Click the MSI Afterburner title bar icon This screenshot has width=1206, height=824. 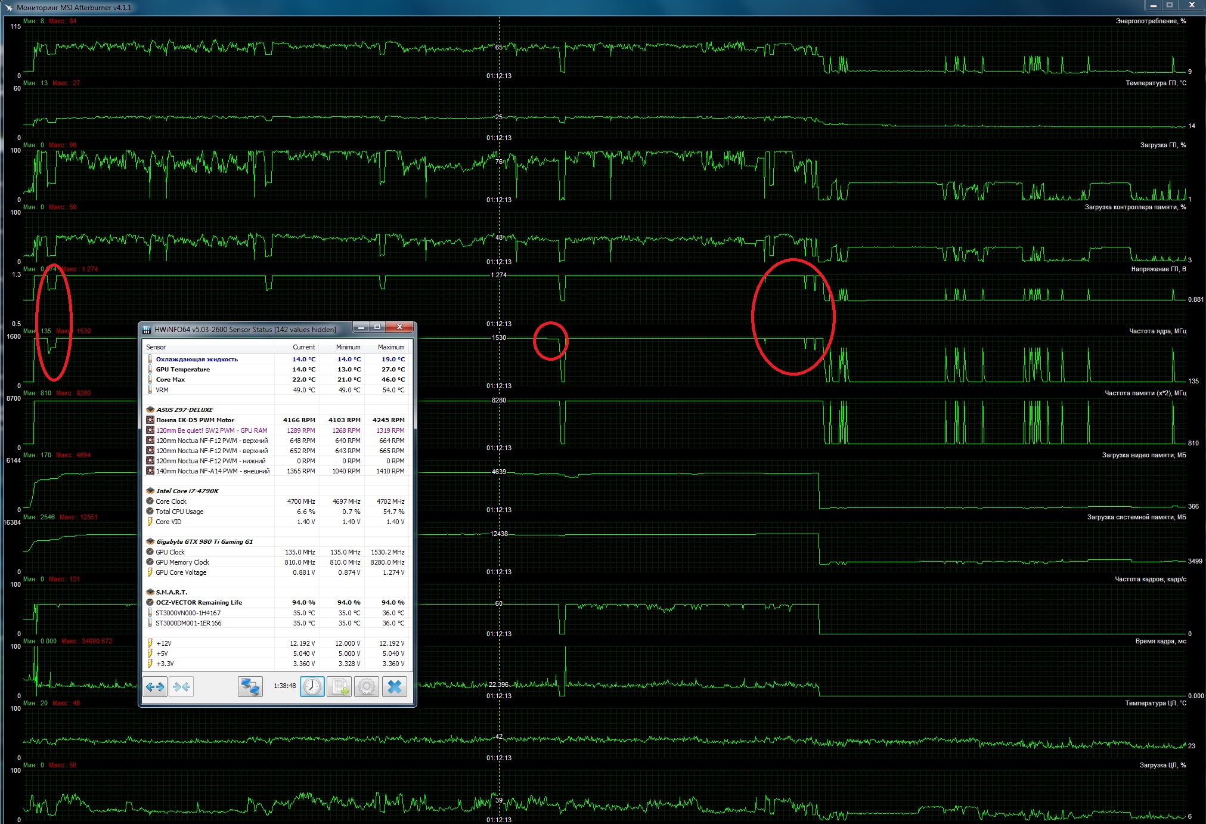pos(8,7)
